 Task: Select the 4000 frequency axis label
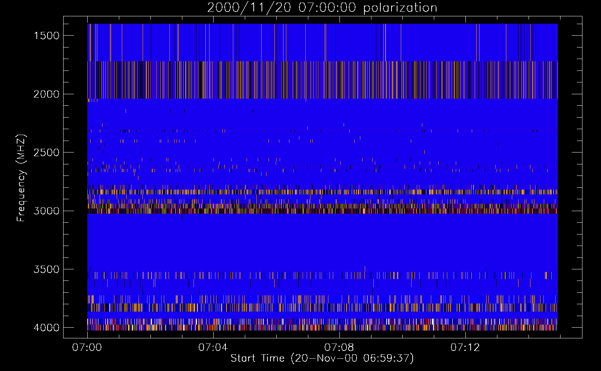pyautogui.click(x=46, y=328)
